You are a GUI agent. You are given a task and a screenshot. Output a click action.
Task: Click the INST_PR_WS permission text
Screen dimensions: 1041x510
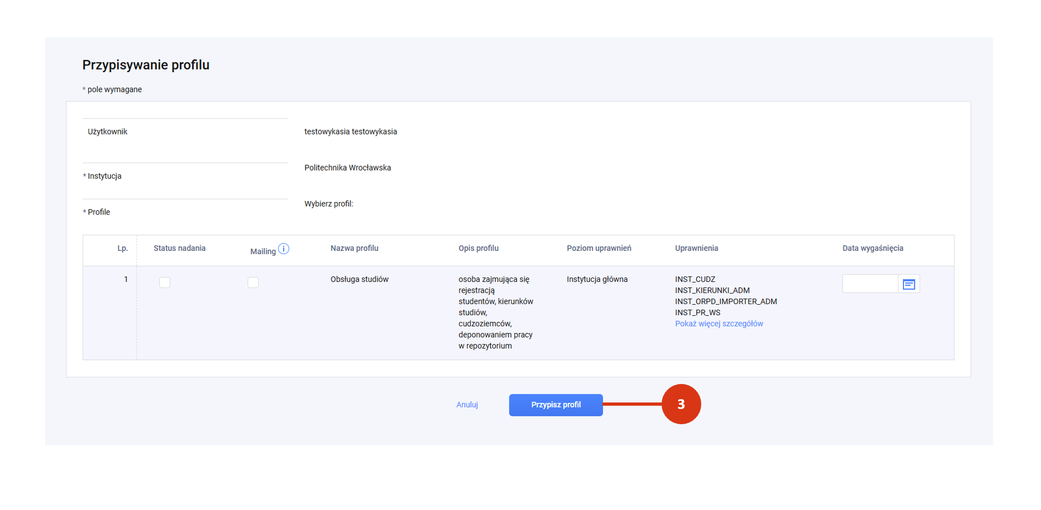697,313
